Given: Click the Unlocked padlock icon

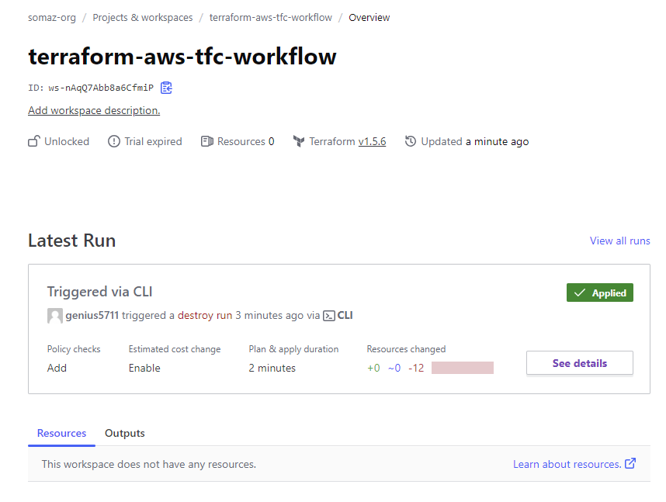Looking at the screenshot, I should (x=34, y=141).
